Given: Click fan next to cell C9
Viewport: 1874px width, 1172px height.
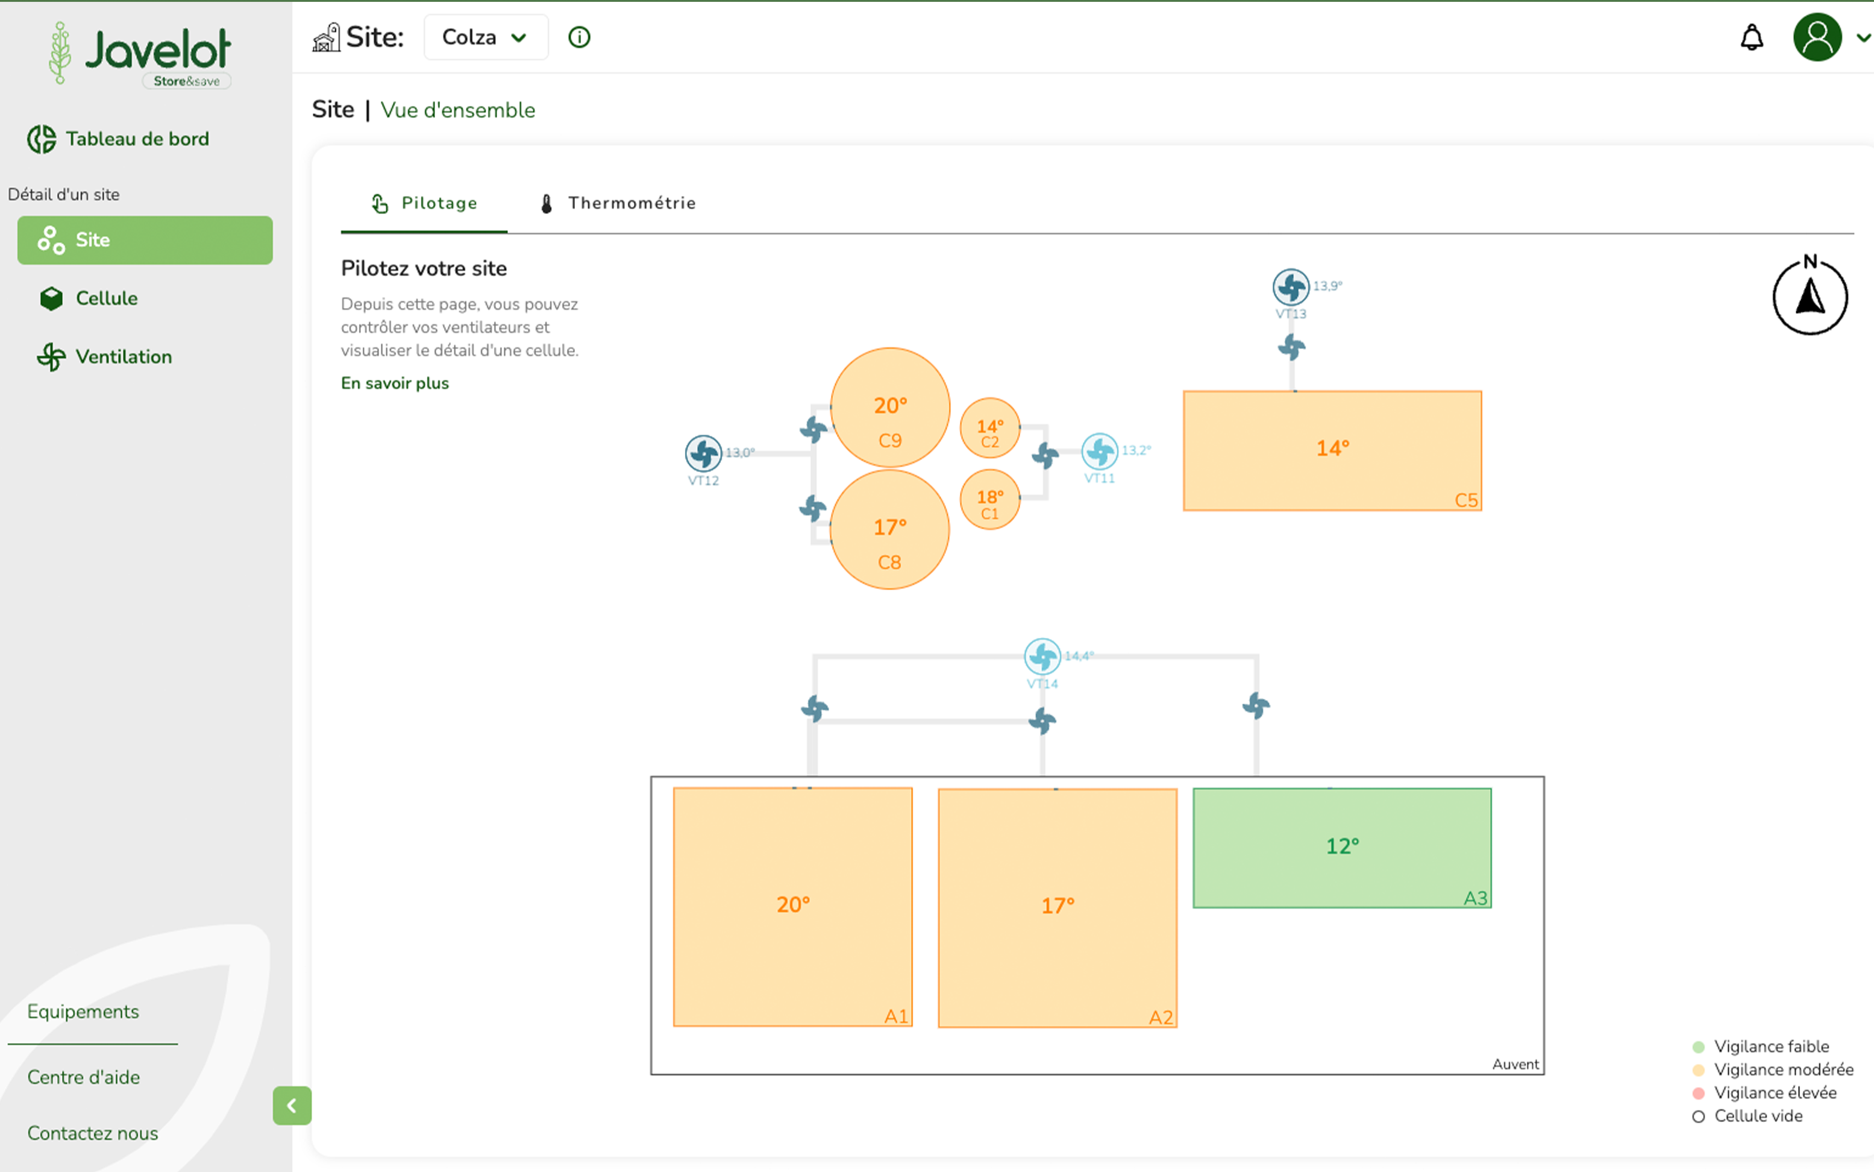Looking at the screenshot, I should tap(813, 429).
